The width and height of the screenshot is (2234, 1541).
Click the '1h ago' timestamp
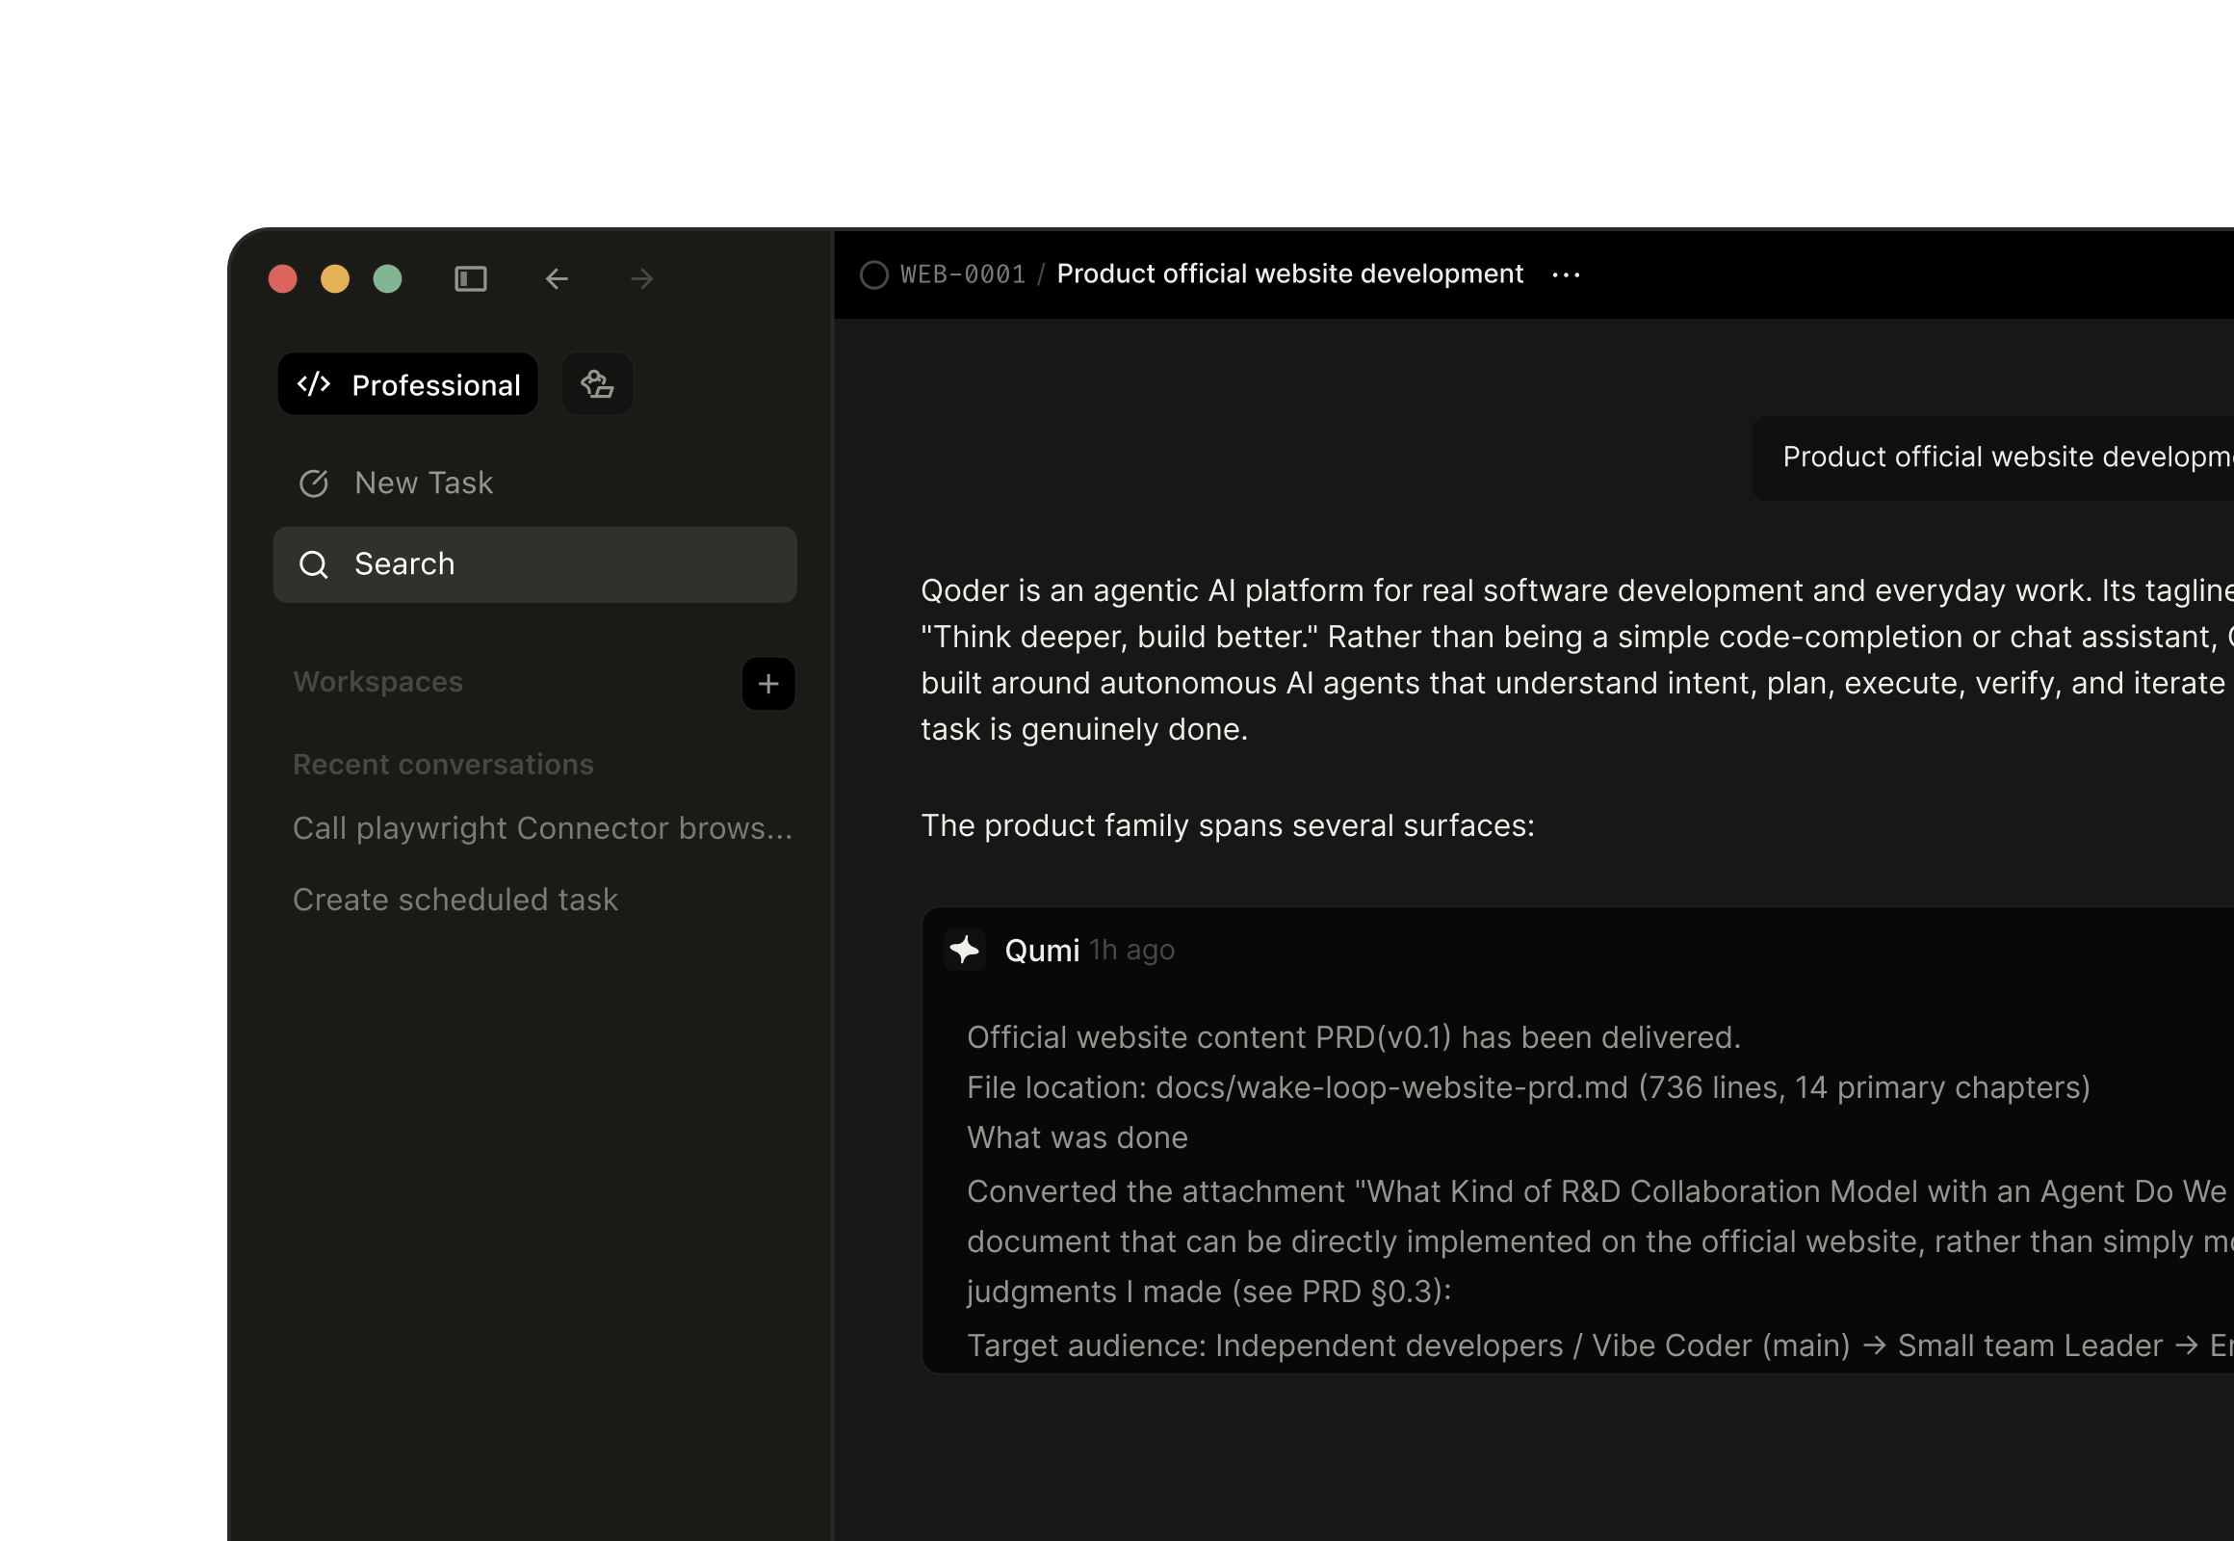1132,951
